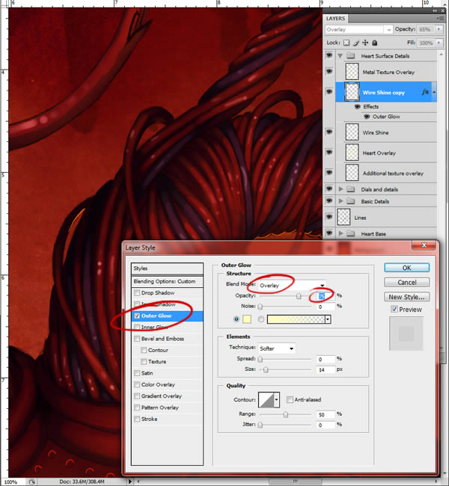Hide the Additional texture overlay layer
Viewport: 449px width, 486px height.
coord(329,172)
